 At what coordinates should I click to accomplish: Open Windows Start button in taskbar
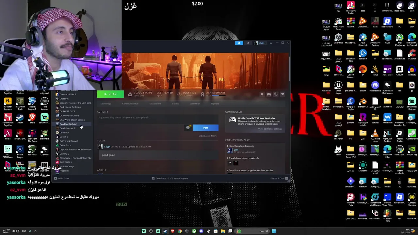tap(274, 231)
